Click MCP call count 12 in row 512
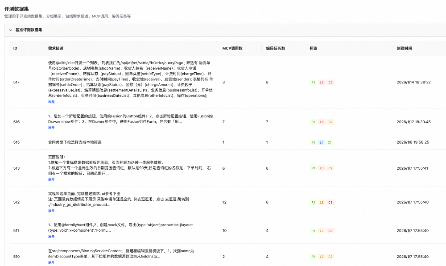This screenshot has height=266, width=446. pos(224,202)
